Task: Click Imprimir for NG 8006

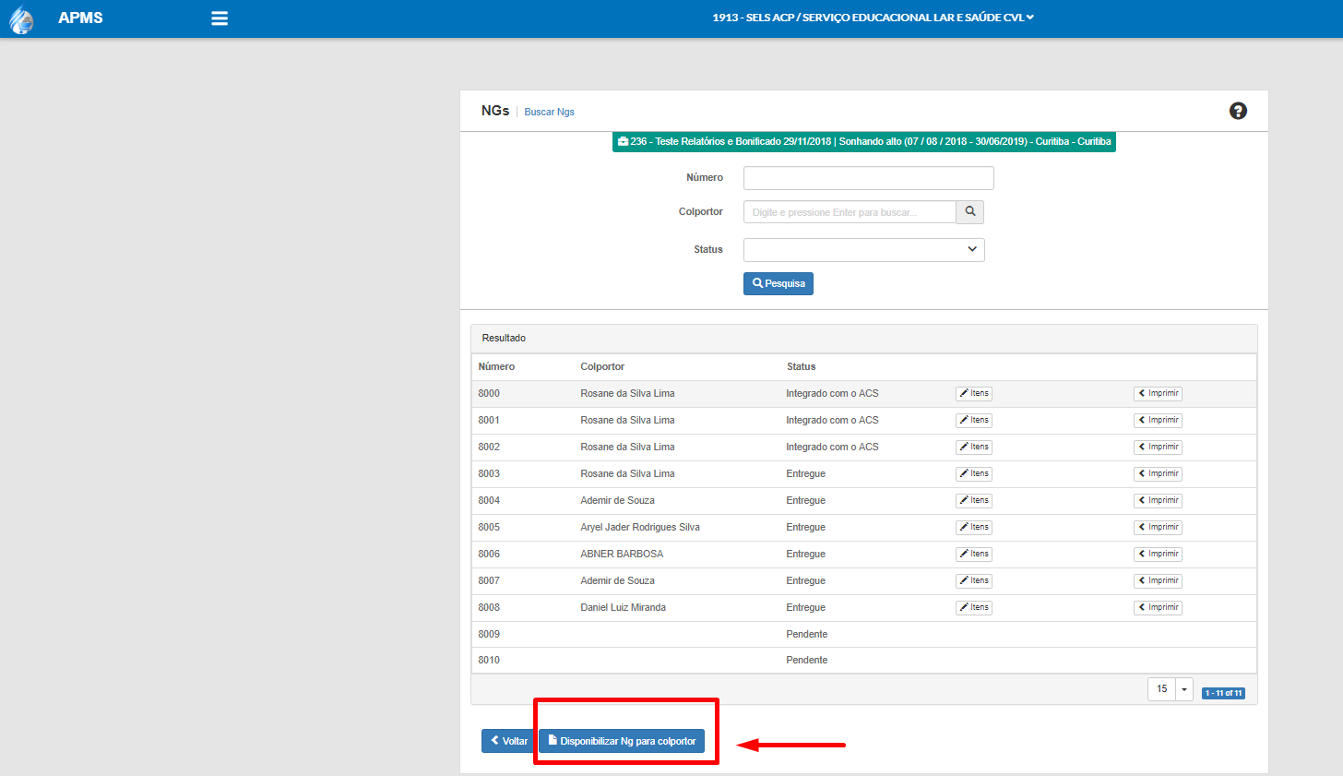Action: (x=1158, y=554)
